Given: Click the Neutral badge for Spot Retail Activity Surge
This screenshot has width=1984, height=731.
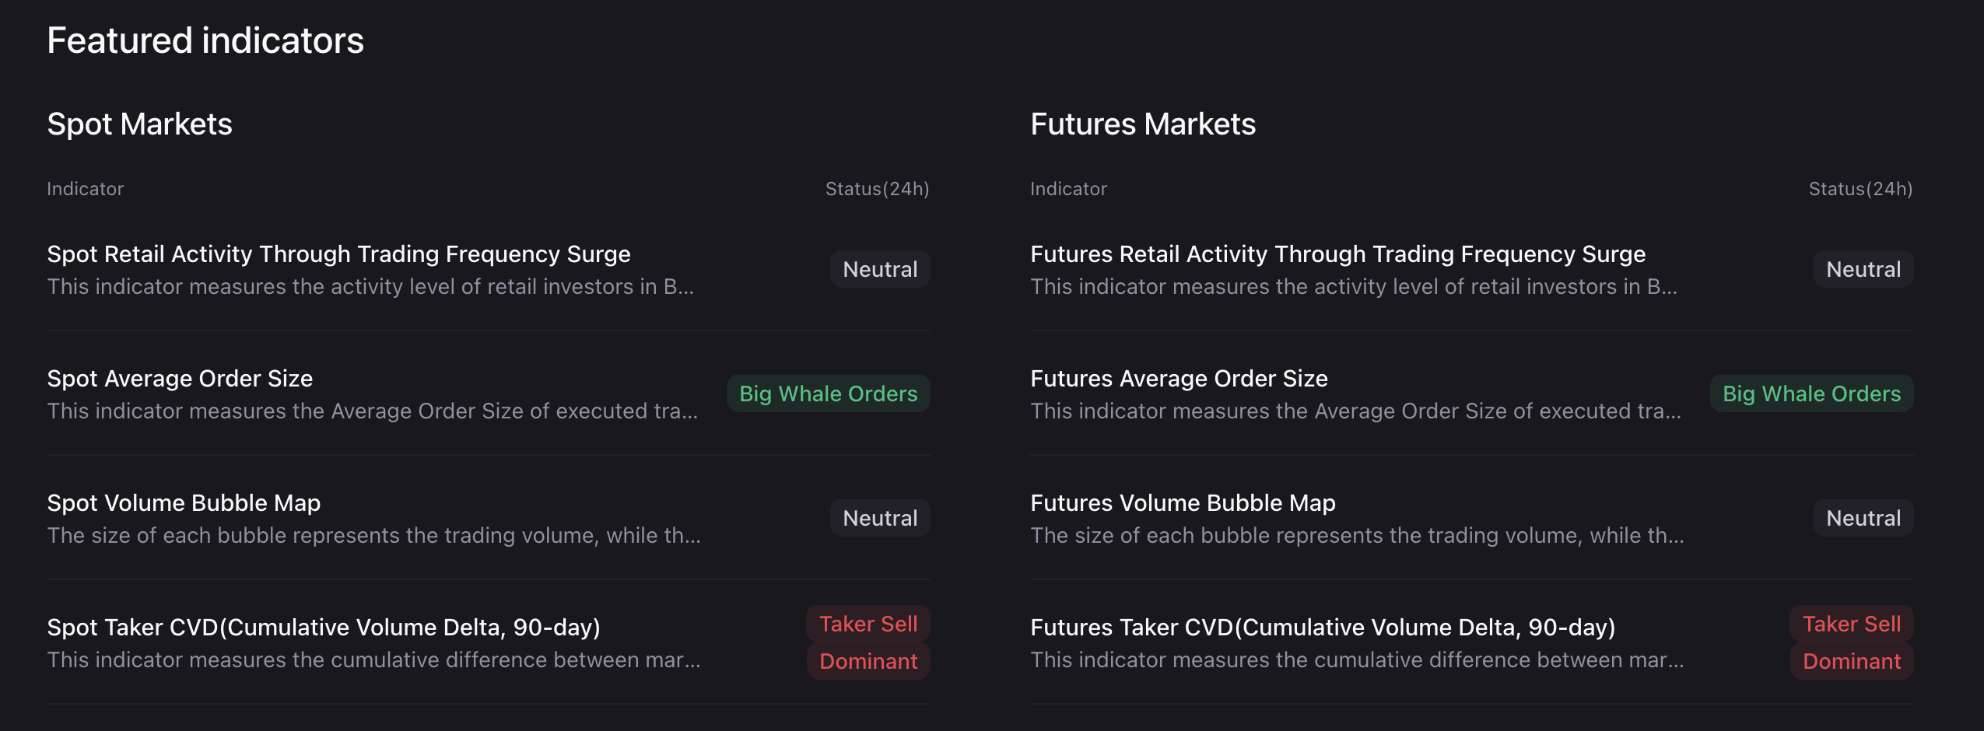Looking at the screenshot, I should coord(879,269).
